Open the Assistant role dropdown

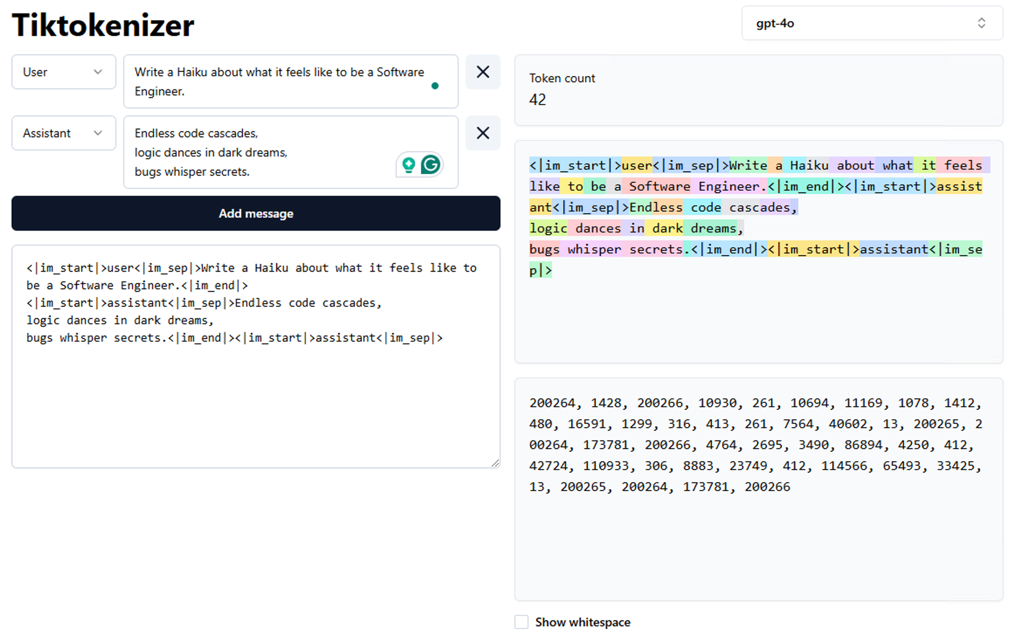click(63, 133)
